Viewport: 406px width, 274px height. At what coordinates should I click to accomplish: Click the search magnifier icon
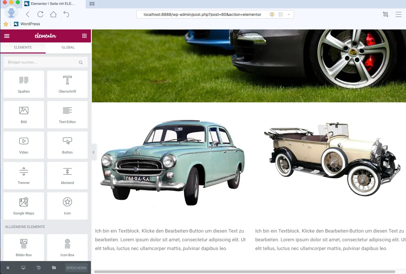pos(81,63)
